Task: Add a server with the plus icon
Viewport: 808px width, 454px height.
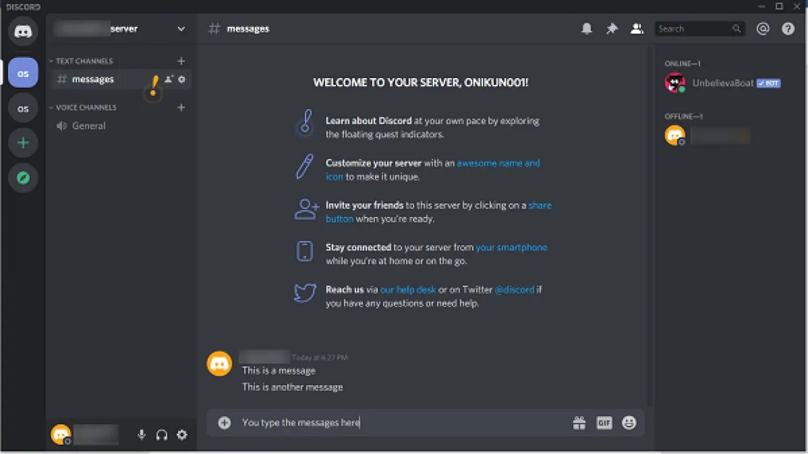Action: (23, 143)
